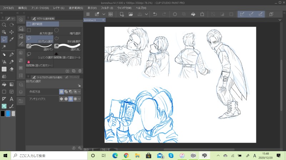Expand アンチエイリアス options dropdown arrow

(79, 99)
